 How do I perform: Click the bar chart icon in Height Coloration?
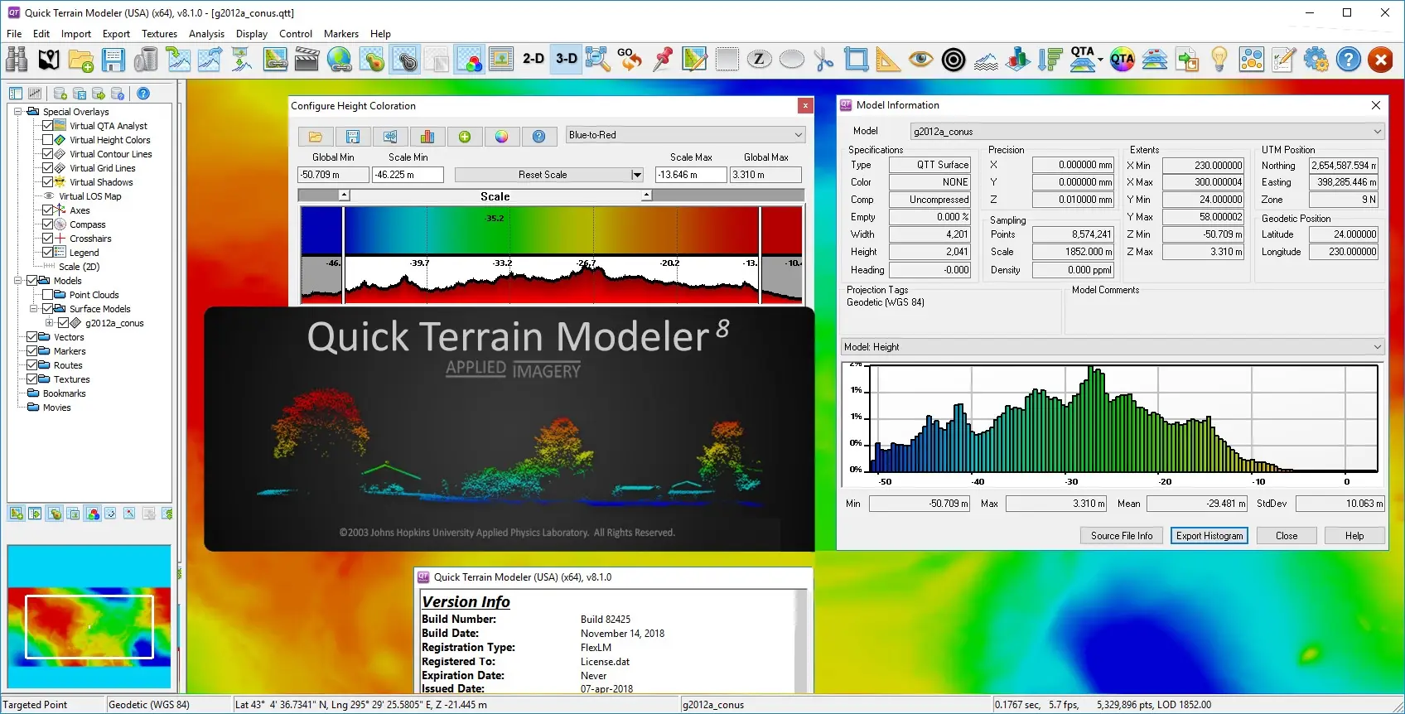[427, 137]
